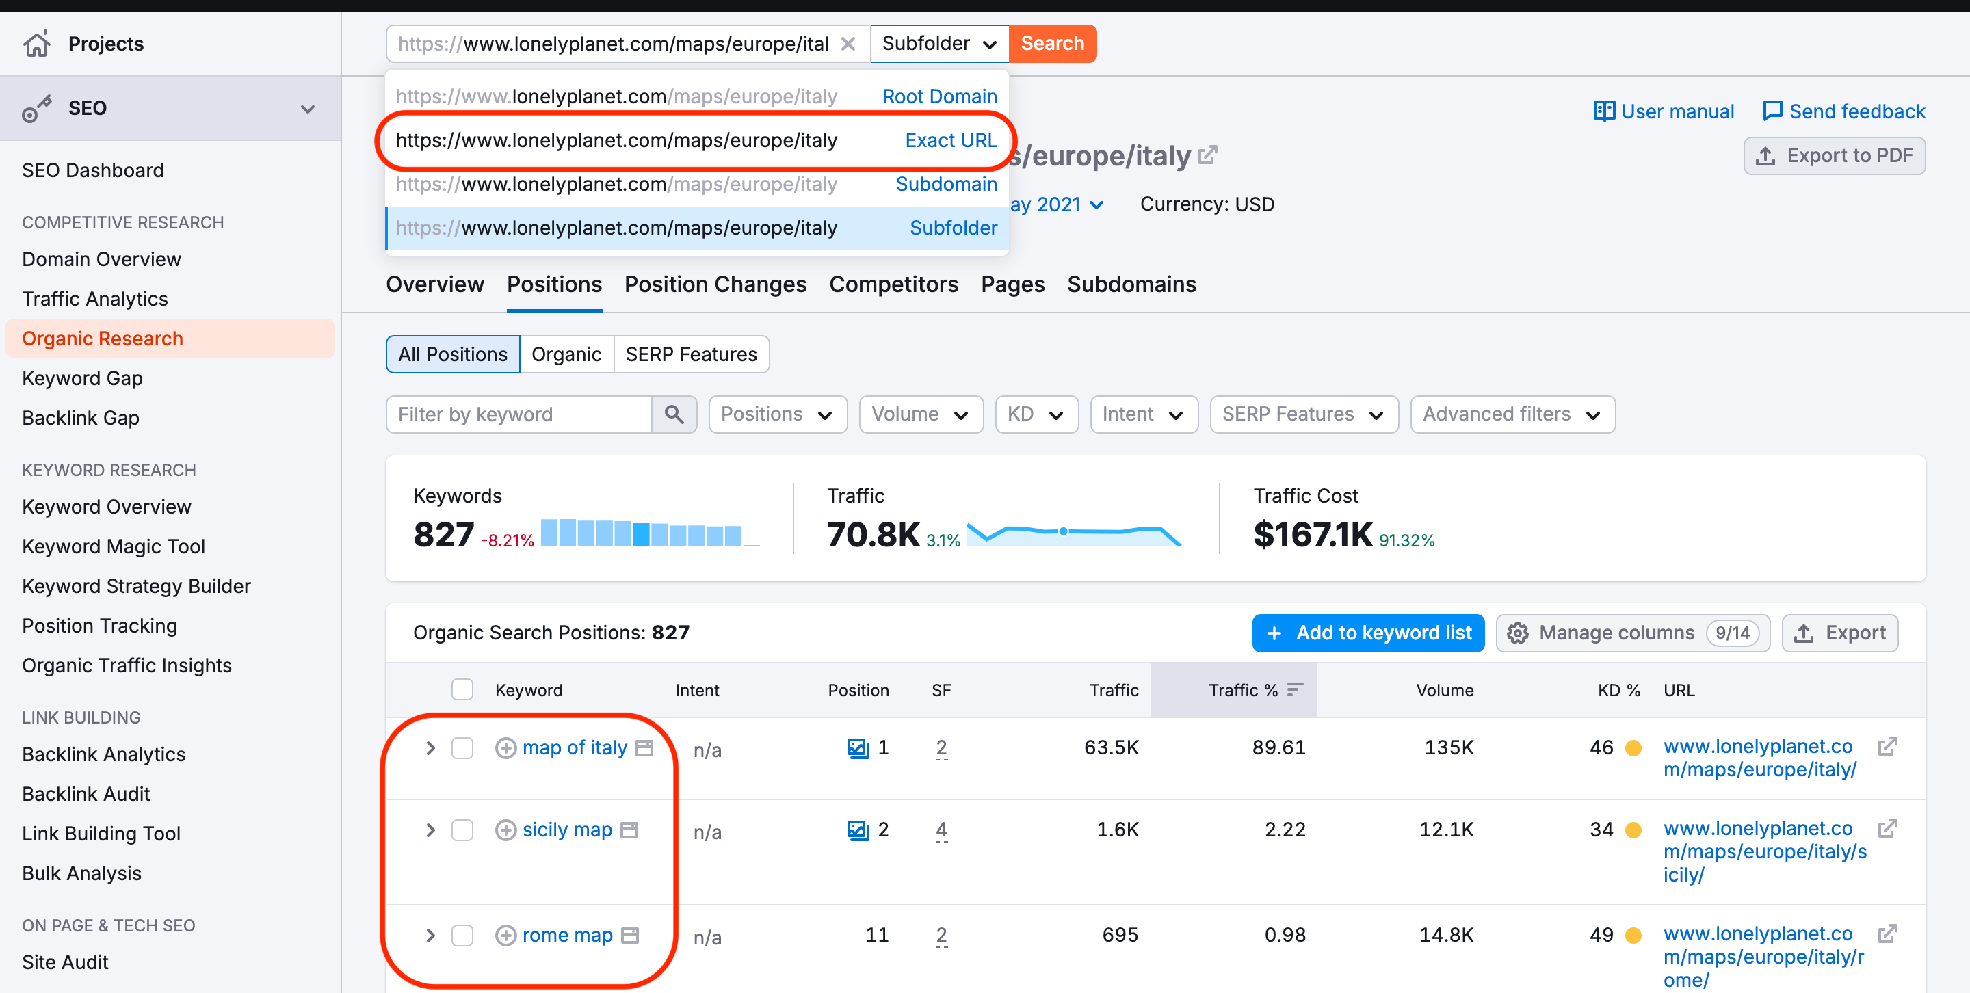This screenshot has height=993, width=1970.
Task: Open external link icon for maps/europe/italy/ URL
Action: [x=1887, y=746]
